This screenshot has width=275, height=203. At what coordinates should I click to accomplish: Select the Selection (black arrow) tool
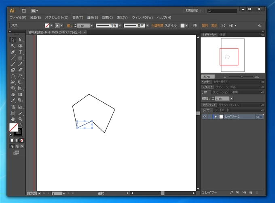(13, 40)
